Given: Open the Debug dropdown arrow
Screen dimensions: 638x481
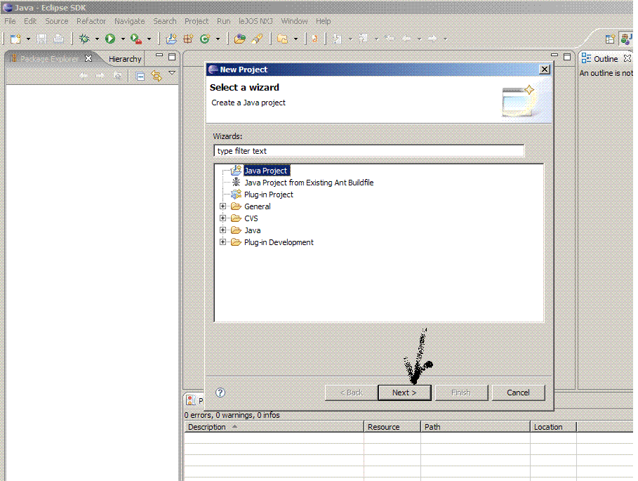Looking at the screenshot, I should [x=97, y=39].
